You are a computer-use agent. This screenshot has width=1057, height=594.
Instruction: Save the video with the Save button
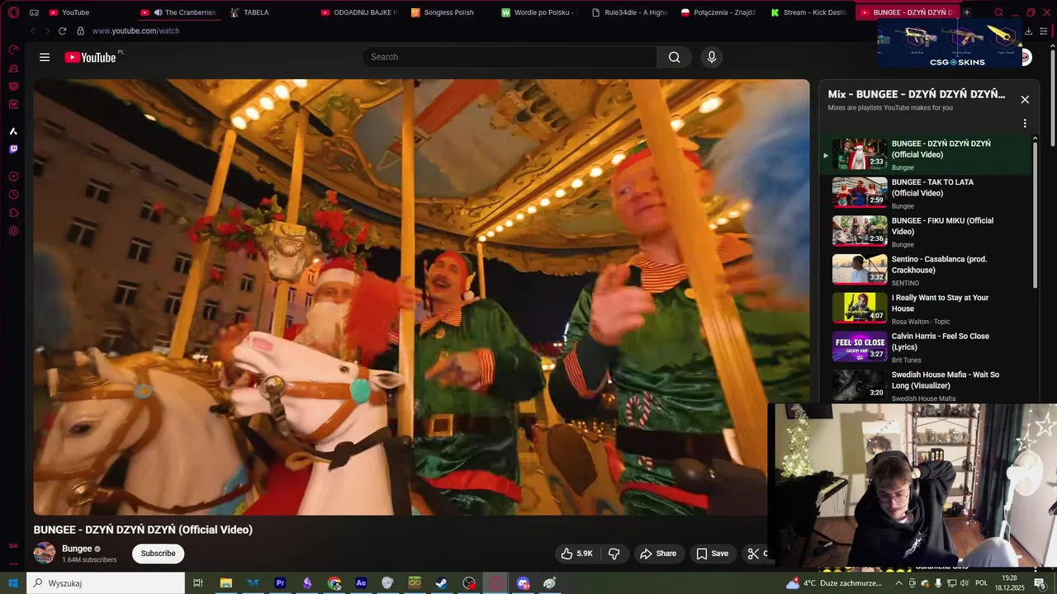click(712, 554)
